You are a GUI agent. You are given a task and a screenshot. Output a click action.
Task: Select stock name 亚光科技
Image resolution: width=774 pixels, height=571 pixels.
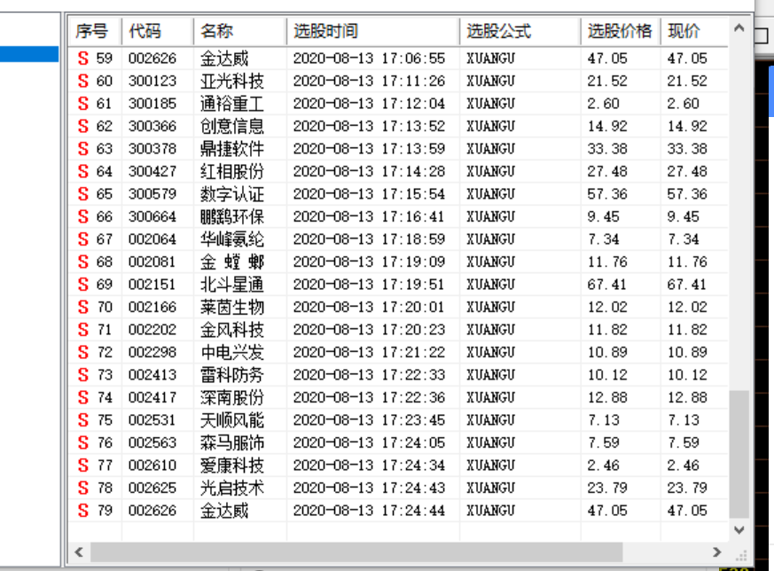pyautogui.click(x=232, y=81)
